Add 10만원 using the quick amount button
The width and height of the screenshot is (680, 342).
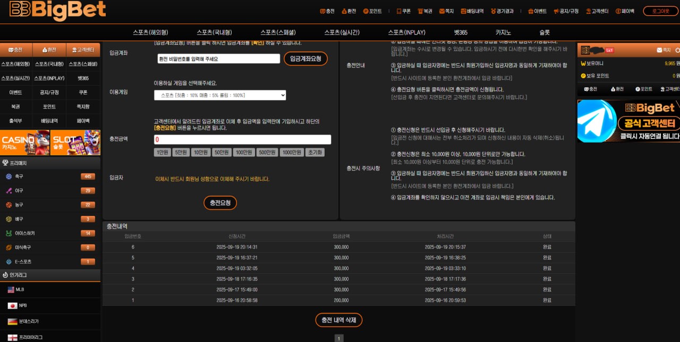[x=201, y=153]
